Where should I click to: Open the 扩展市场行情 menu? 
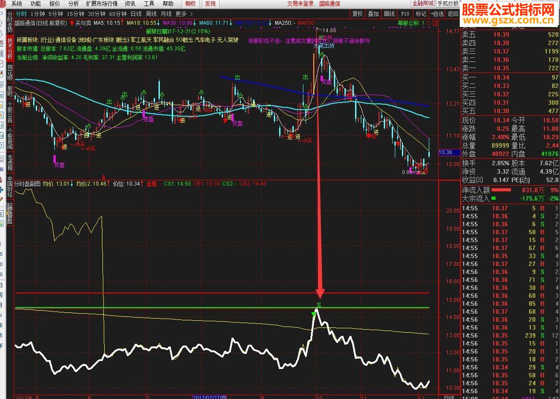(102, 4)
